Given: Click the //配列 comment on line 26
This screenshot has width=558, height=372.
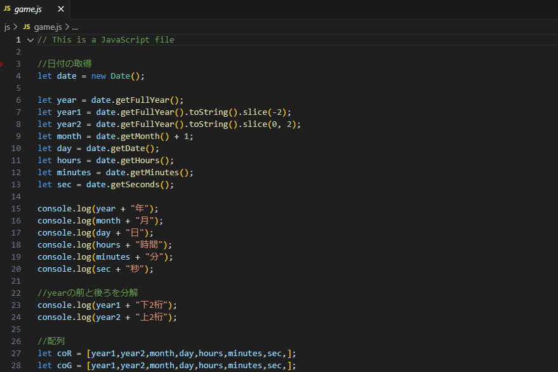Looking at the screenshot, I should point(51,342).
